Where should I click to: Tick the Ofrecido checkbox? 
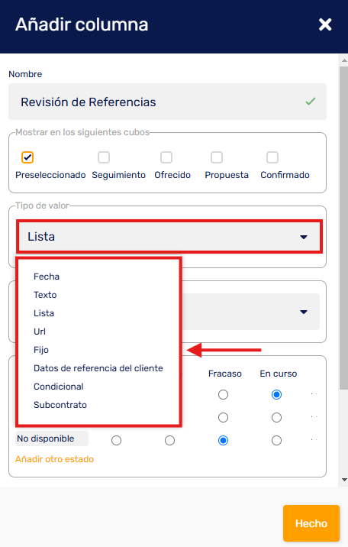[166, 157]
